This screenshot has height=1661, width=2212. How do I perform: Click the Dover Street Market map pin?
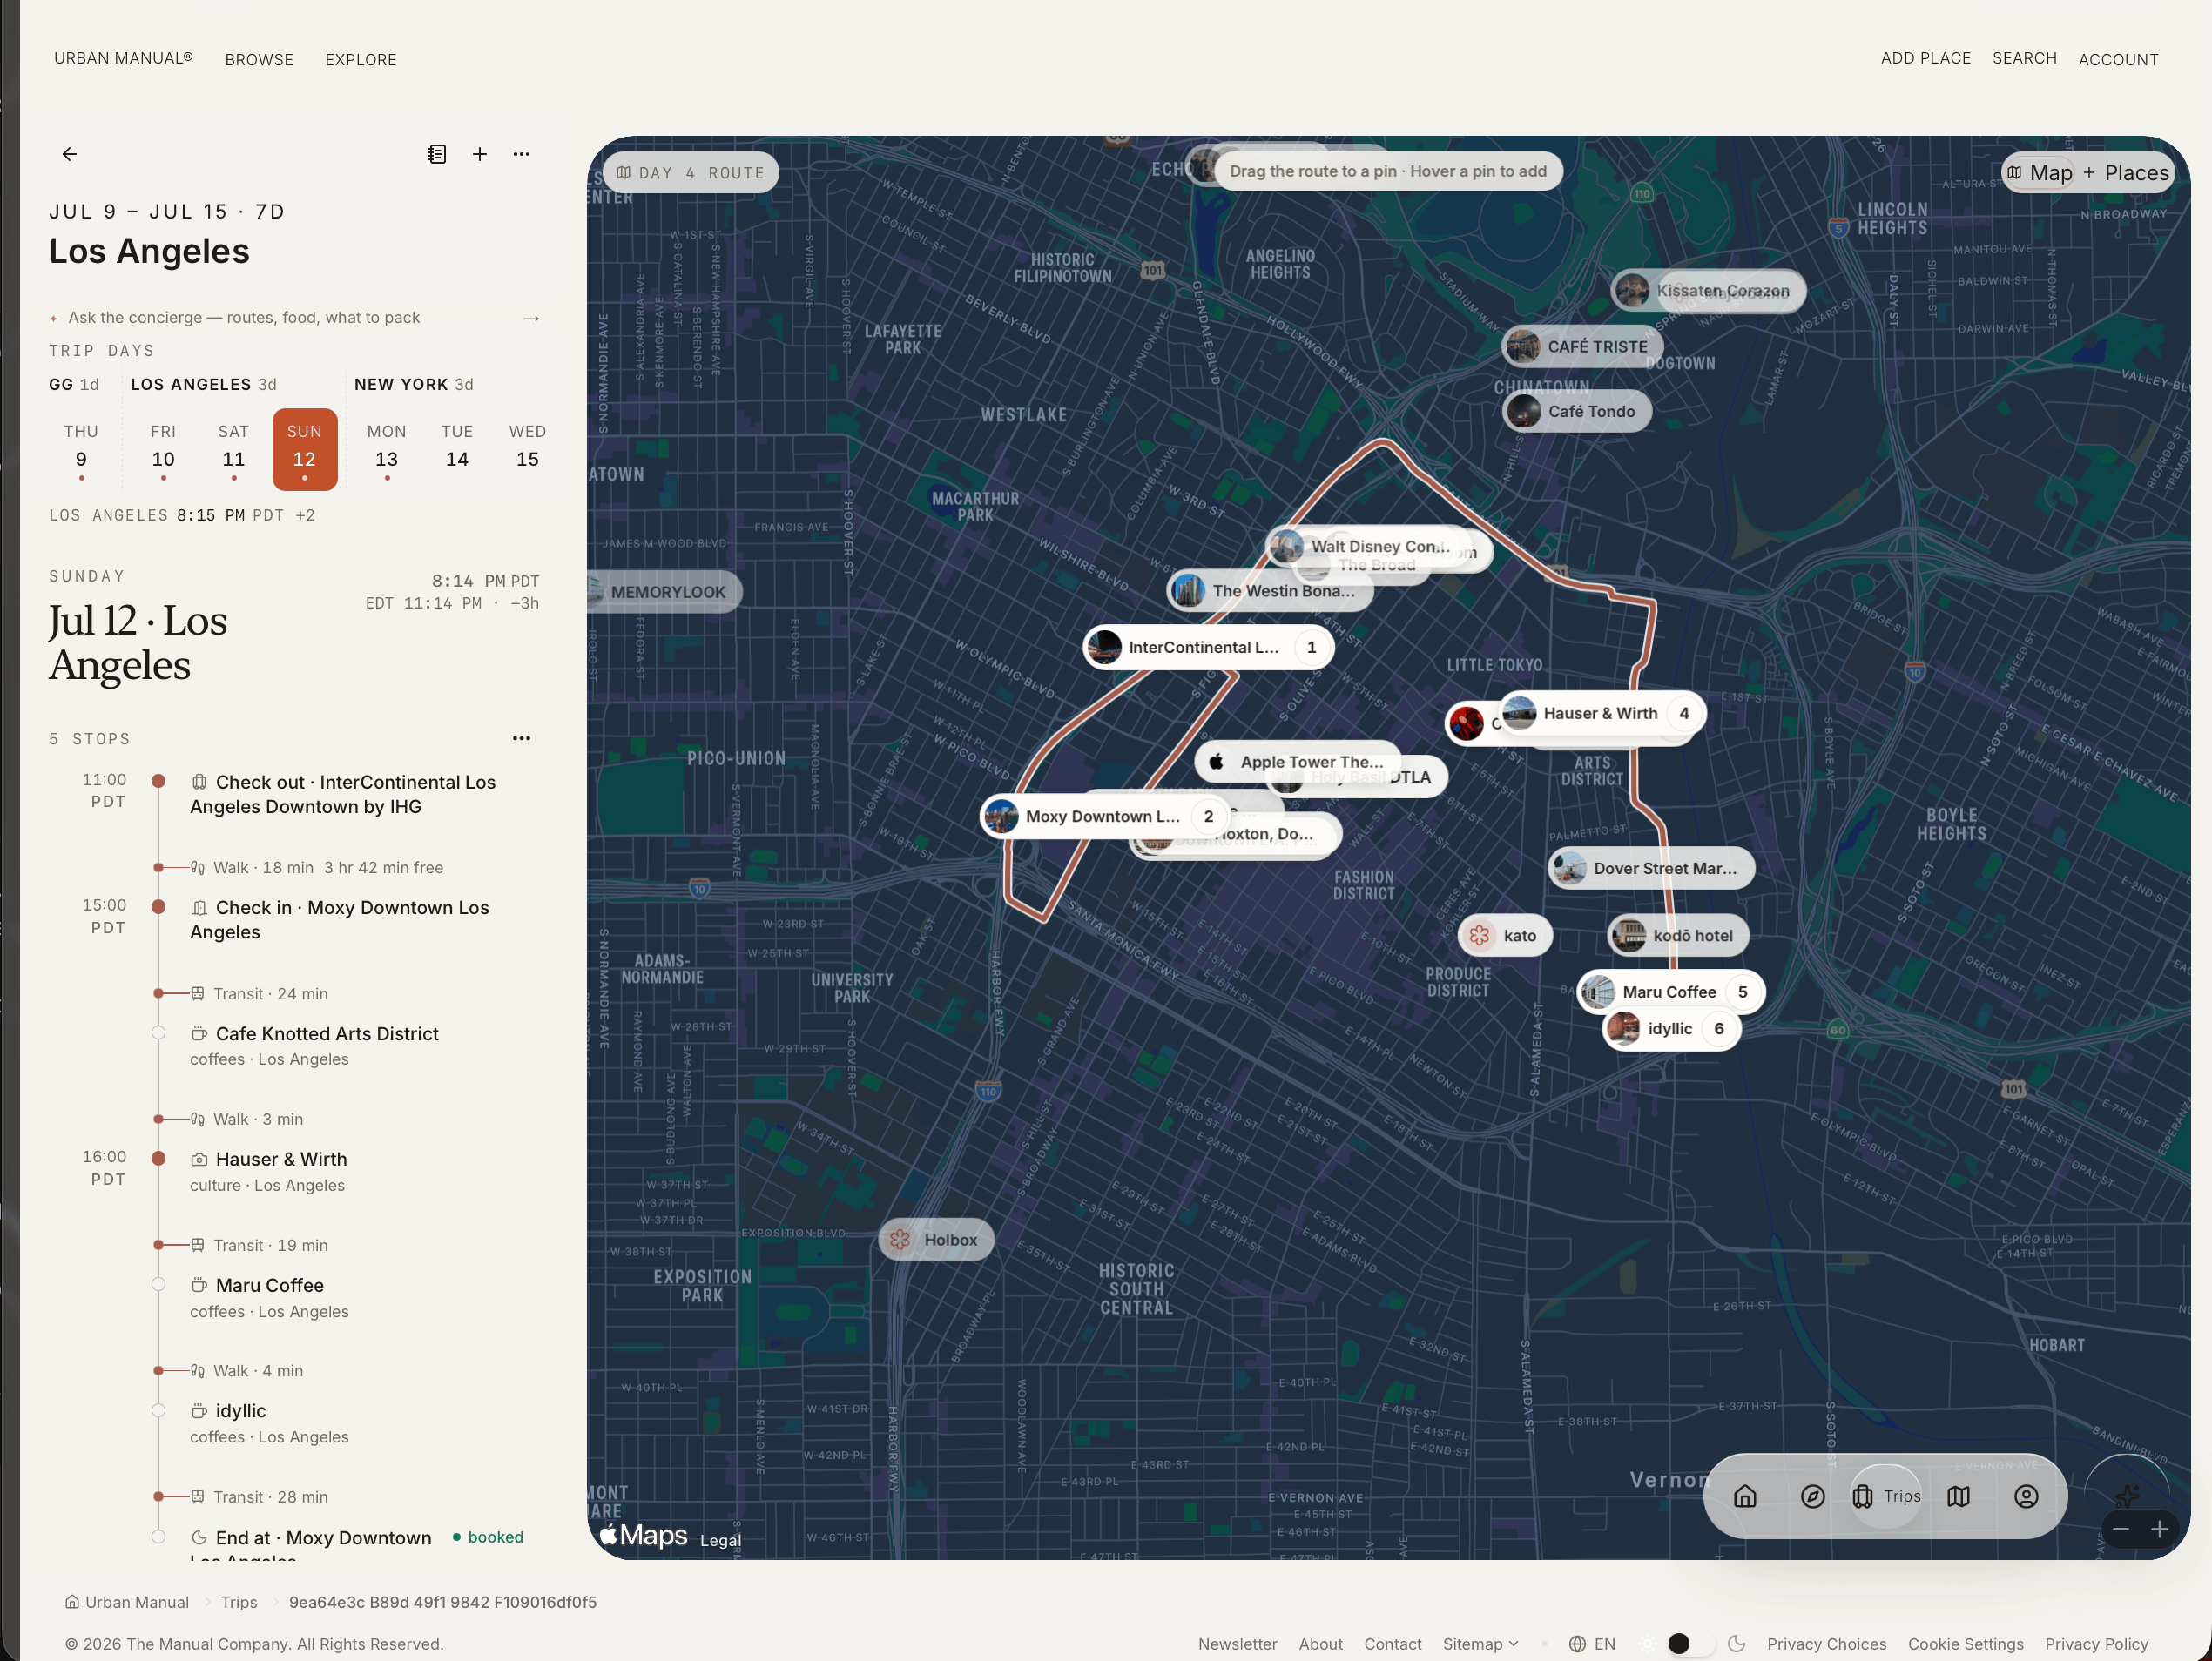[x=1651, y=870]
